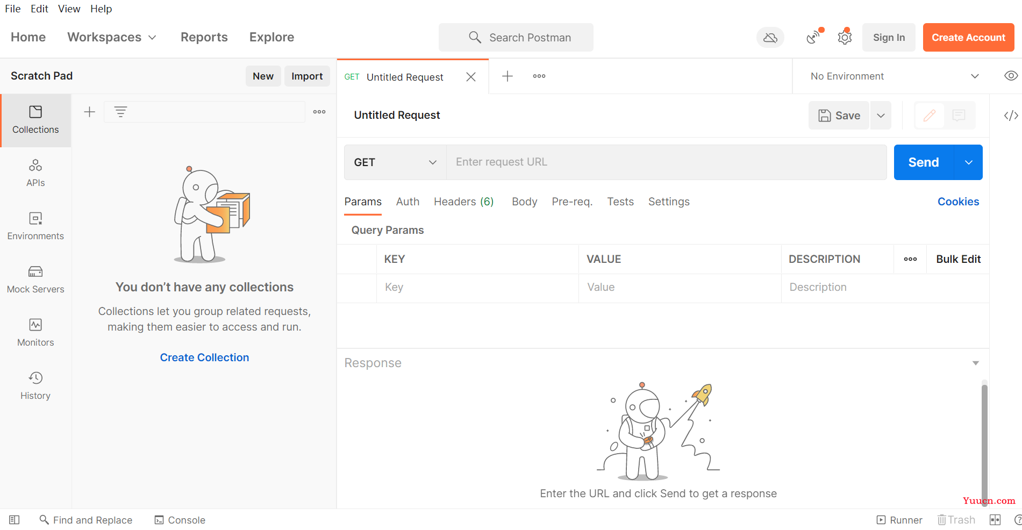This screenshot has width=1022, height=530.
Task: Click the Enter request URL field
Action: [667, 162]
